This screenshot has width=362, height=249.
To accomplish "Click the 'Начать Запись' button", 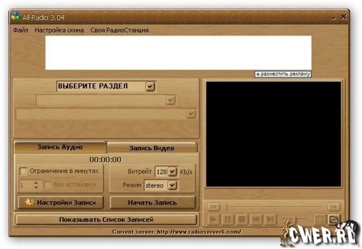I will coord(153,203).
